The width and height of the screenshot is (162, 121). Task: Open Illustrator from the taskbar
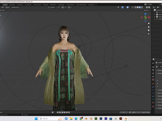[x=120, y=119]
